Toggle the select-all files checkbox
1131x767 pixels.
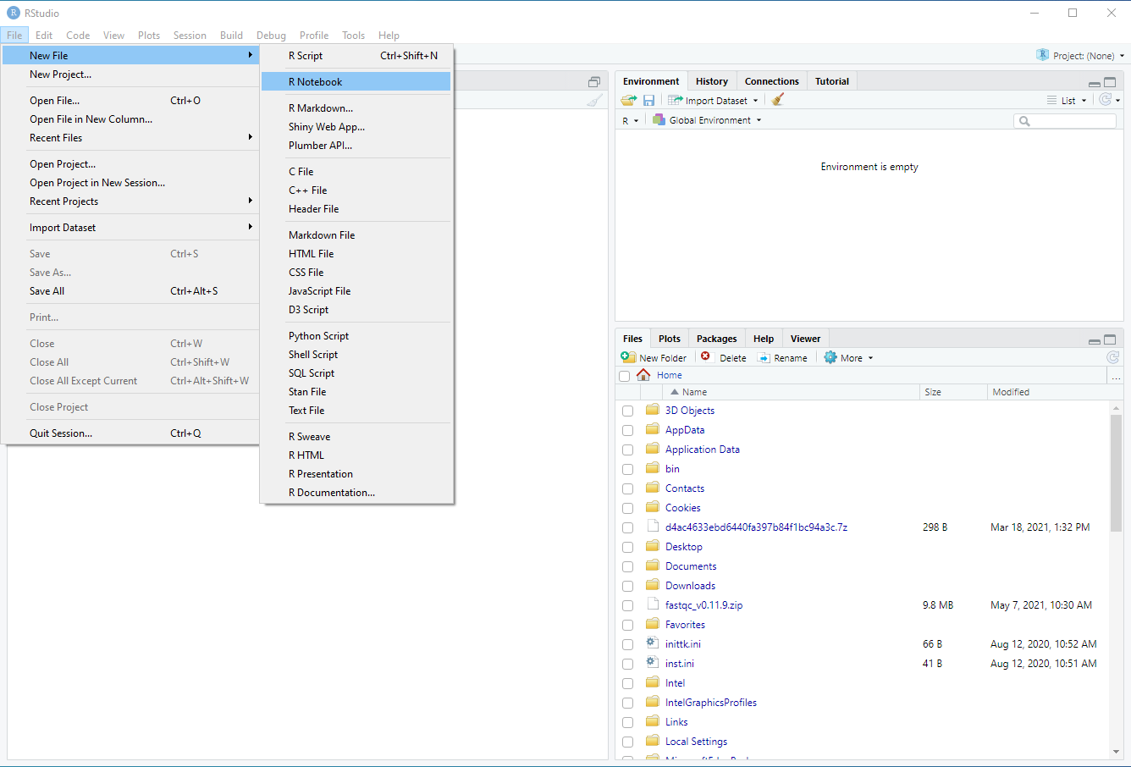[x=625, y=376]
